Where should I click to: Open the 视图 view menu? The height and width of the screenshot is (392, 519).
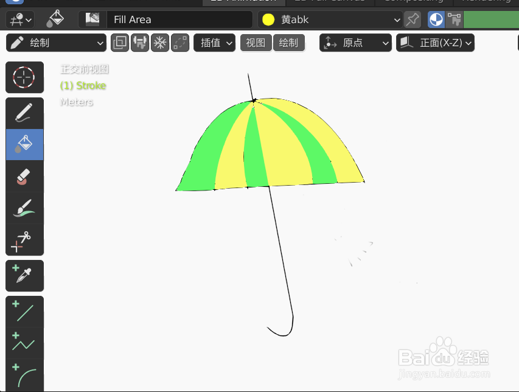pyautogui.click(x=256, y=43)
